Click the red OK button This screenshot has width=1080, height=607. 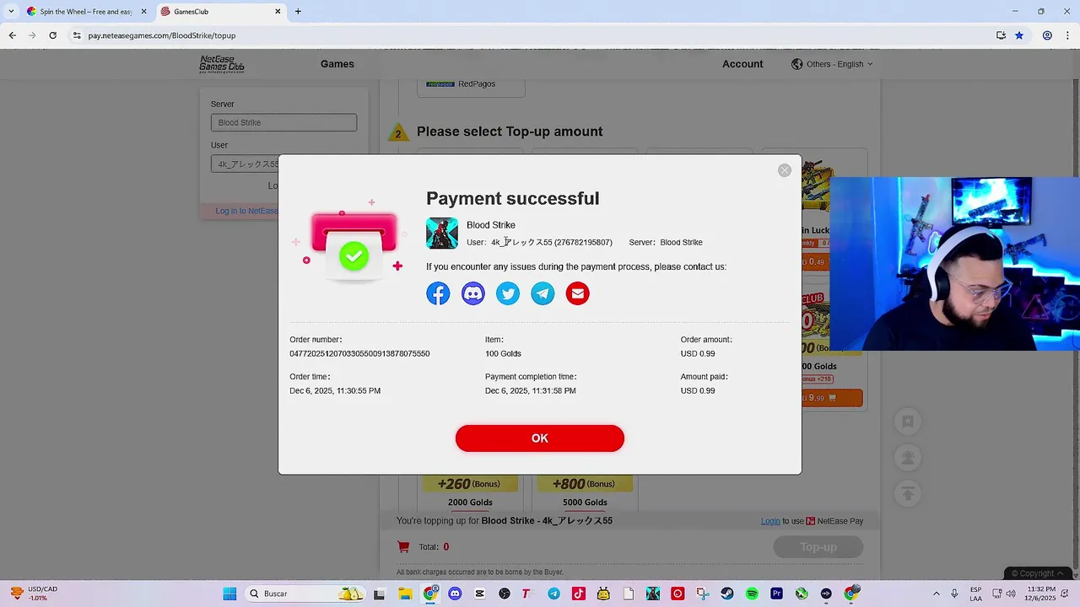540,438
